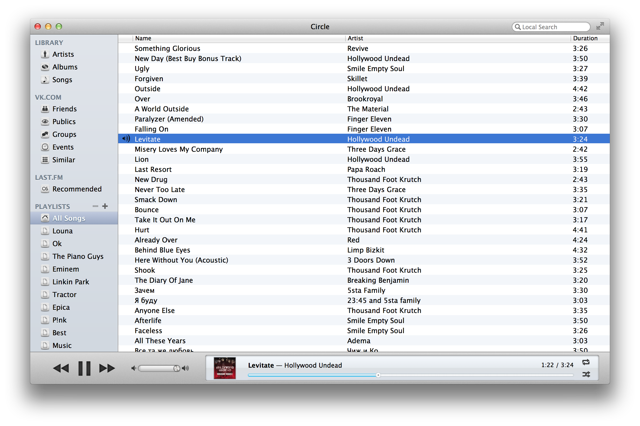Select New Day (Best Buy Bonus Track)
This screenshot has height=426, width=640.
(x=364, y=59)
